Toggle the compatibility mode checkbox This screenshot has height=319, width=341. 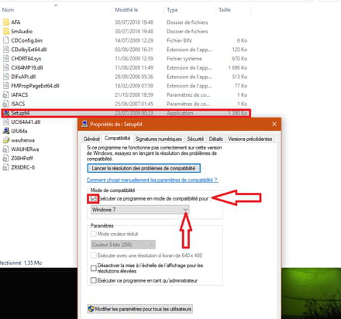click(x=93, y=198)
